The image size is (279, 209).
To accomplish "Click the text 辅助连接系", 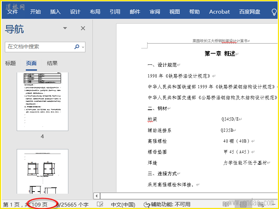I will click(159, 130).
